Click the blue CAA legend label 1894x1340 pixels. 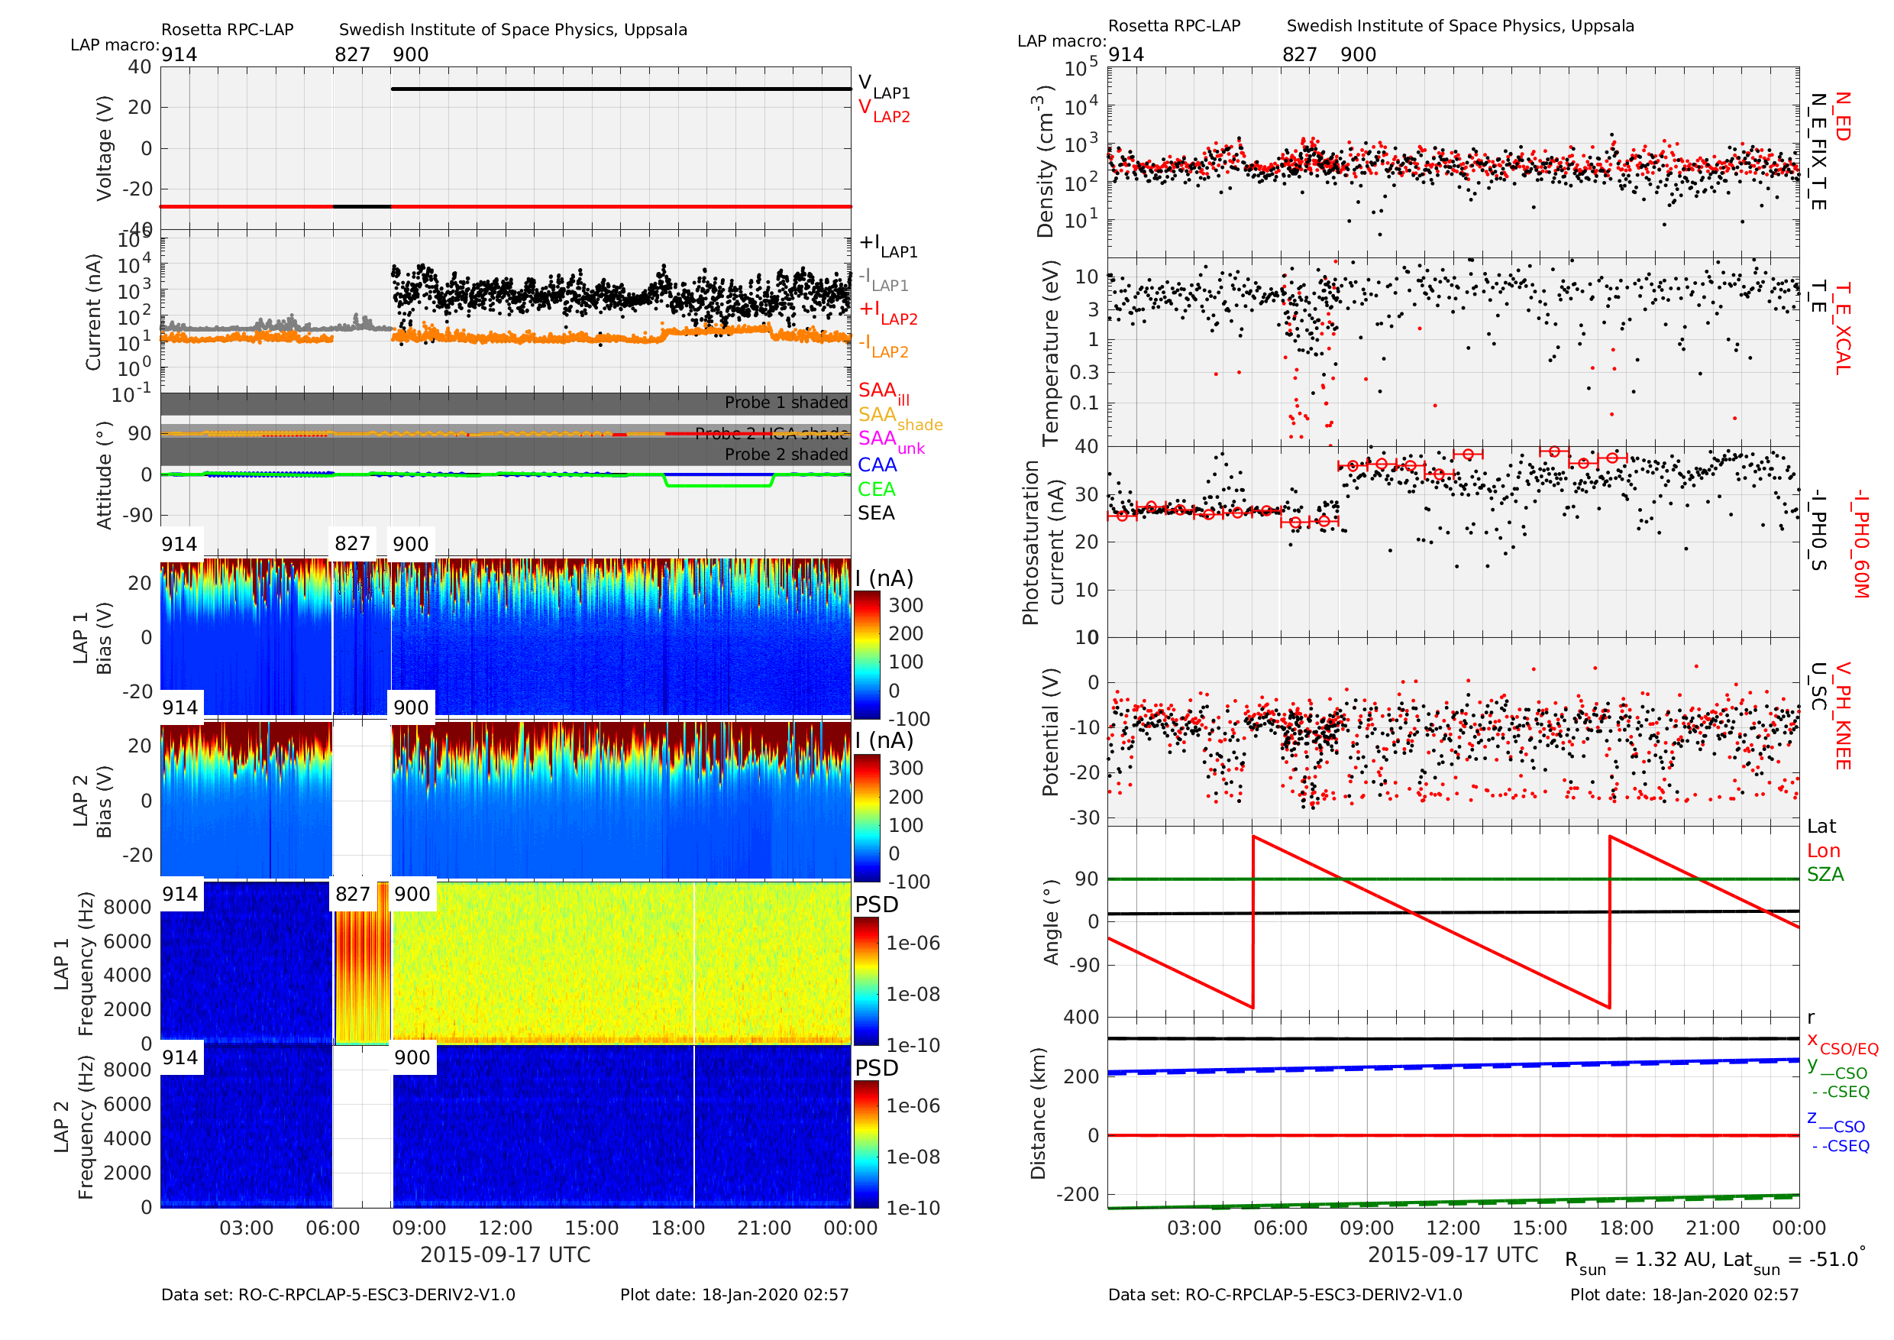[877, 465]
